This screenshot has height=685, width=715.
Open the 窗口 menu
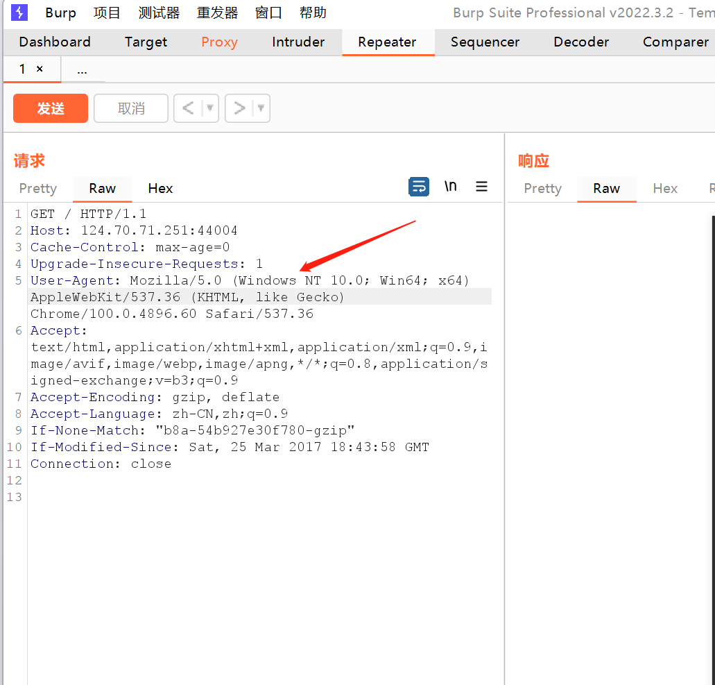(x=268, y=12)
